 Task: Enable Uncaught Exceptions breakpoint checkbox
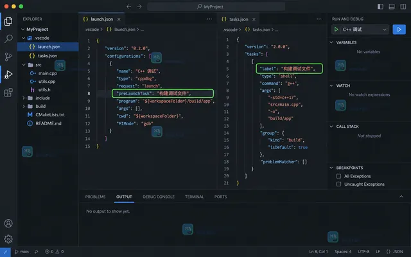pos(338,184)
